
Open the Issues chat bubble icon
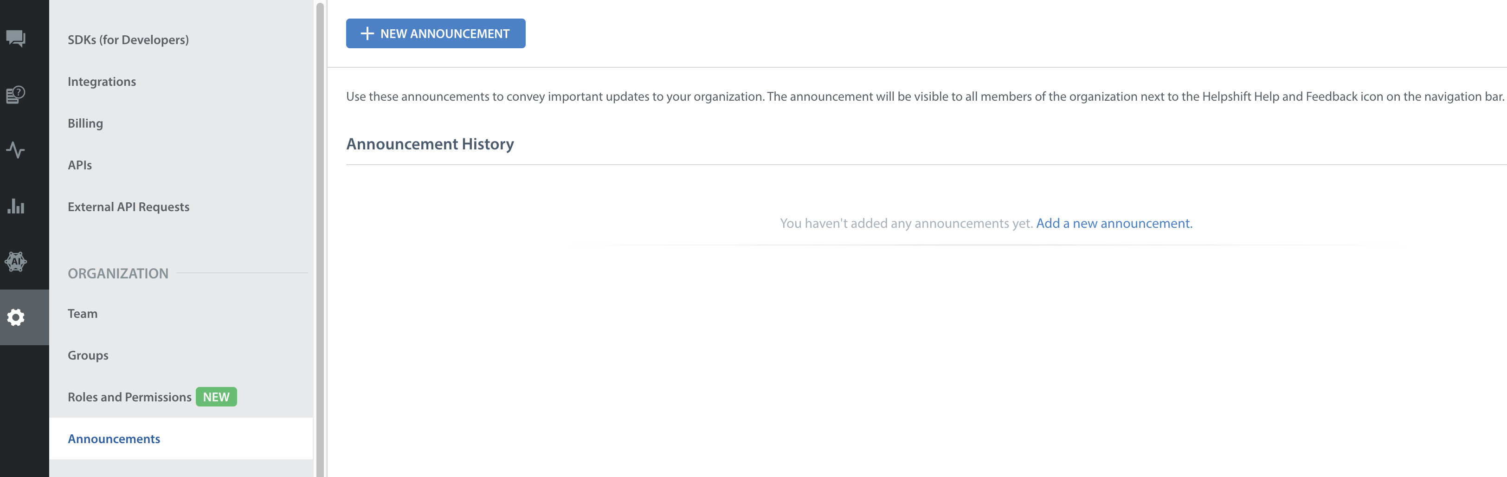16,39
